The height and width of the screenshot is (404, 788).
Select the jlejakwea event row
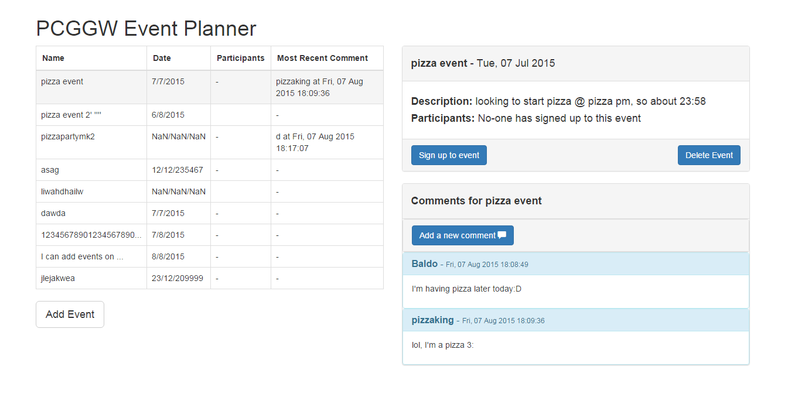tap(58, 279)
